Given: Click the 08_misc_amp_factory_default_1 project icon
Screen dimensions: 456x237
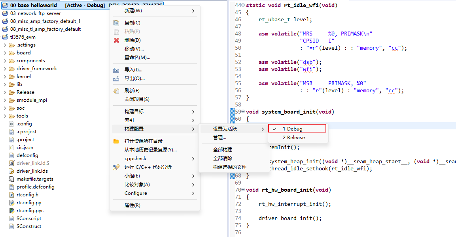Looking at the screenshot, I should [5, 21].
